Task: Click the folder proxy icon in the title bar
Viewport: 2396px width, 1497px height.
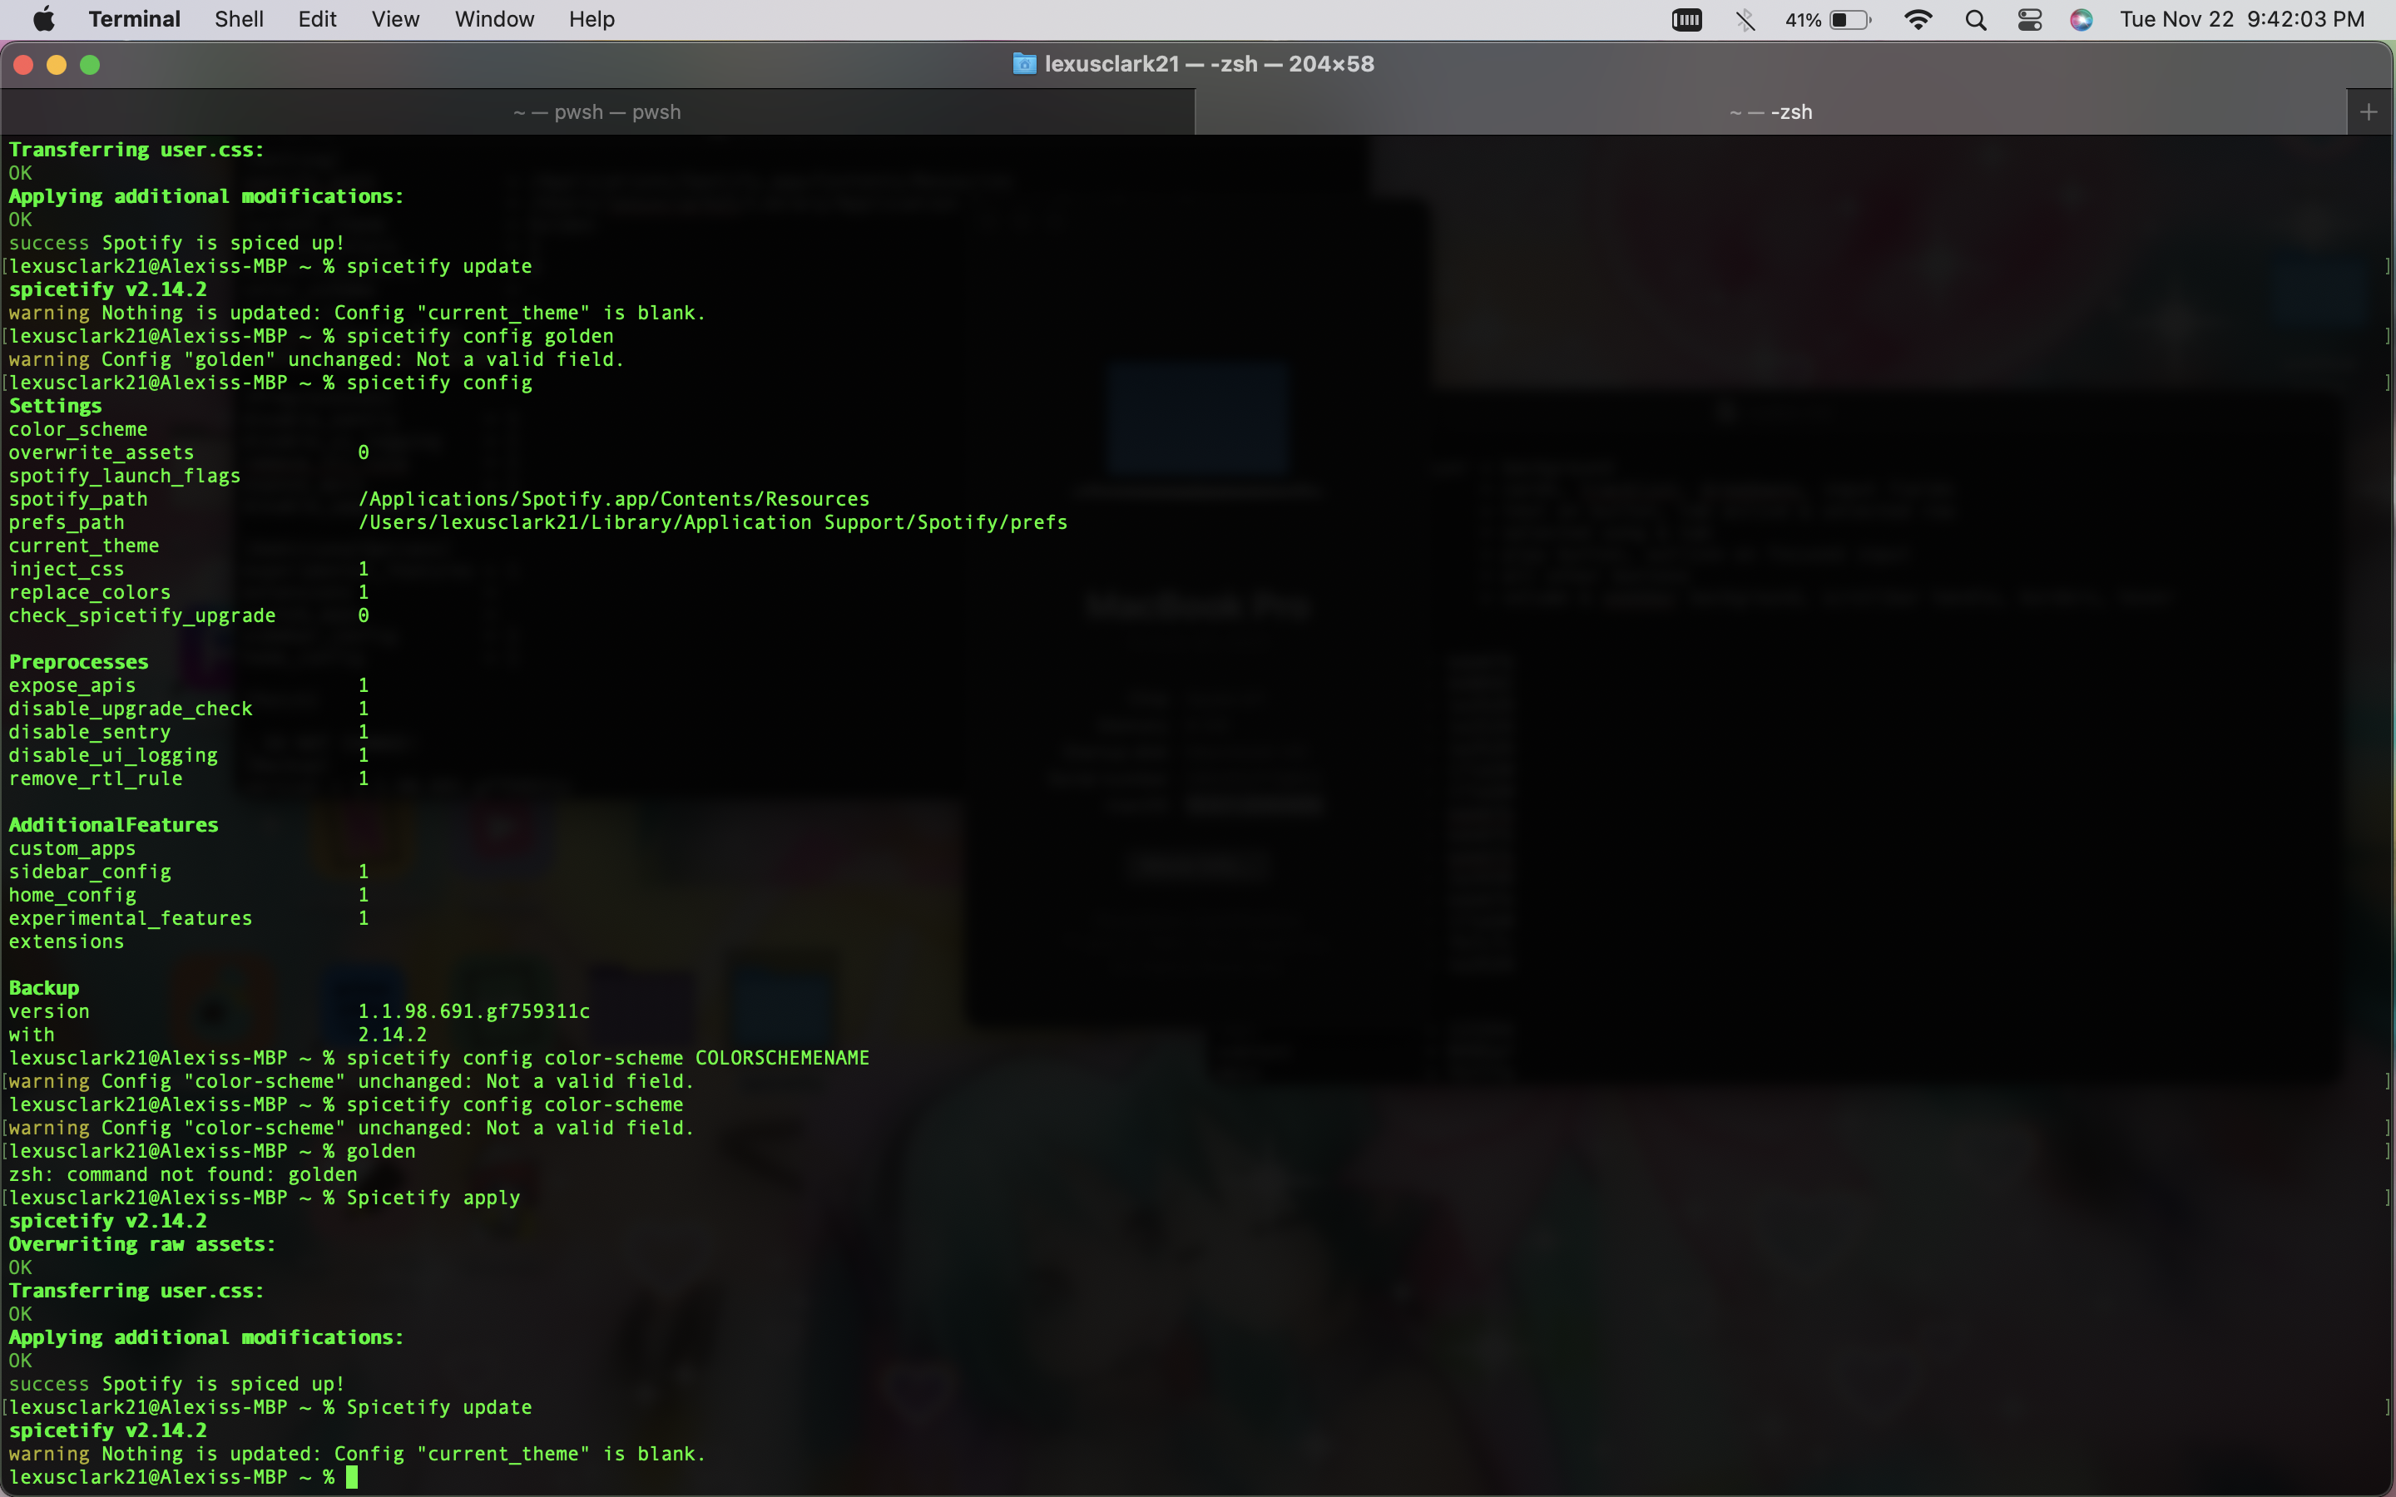Action: click(x=1024, y=64)
